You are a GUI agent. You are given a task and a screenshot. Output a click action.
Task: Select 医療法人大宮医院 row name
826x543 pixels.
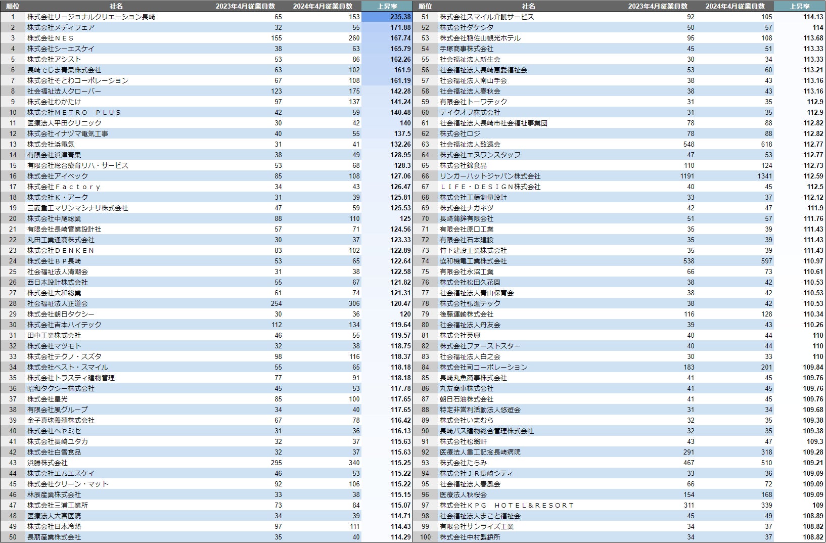[54, 516]
